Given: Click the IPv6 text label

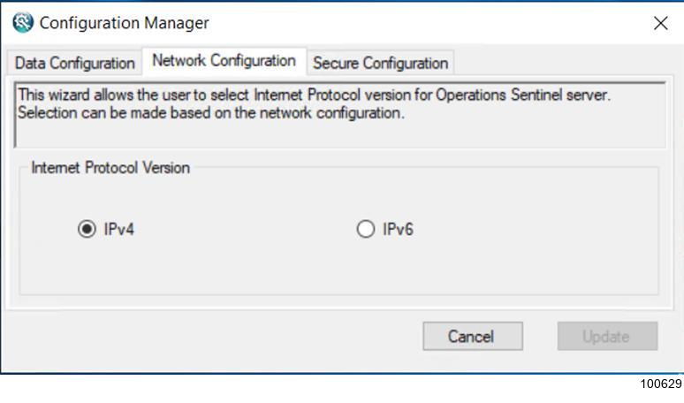Looking at the screenshot, I should pos(398,230).
